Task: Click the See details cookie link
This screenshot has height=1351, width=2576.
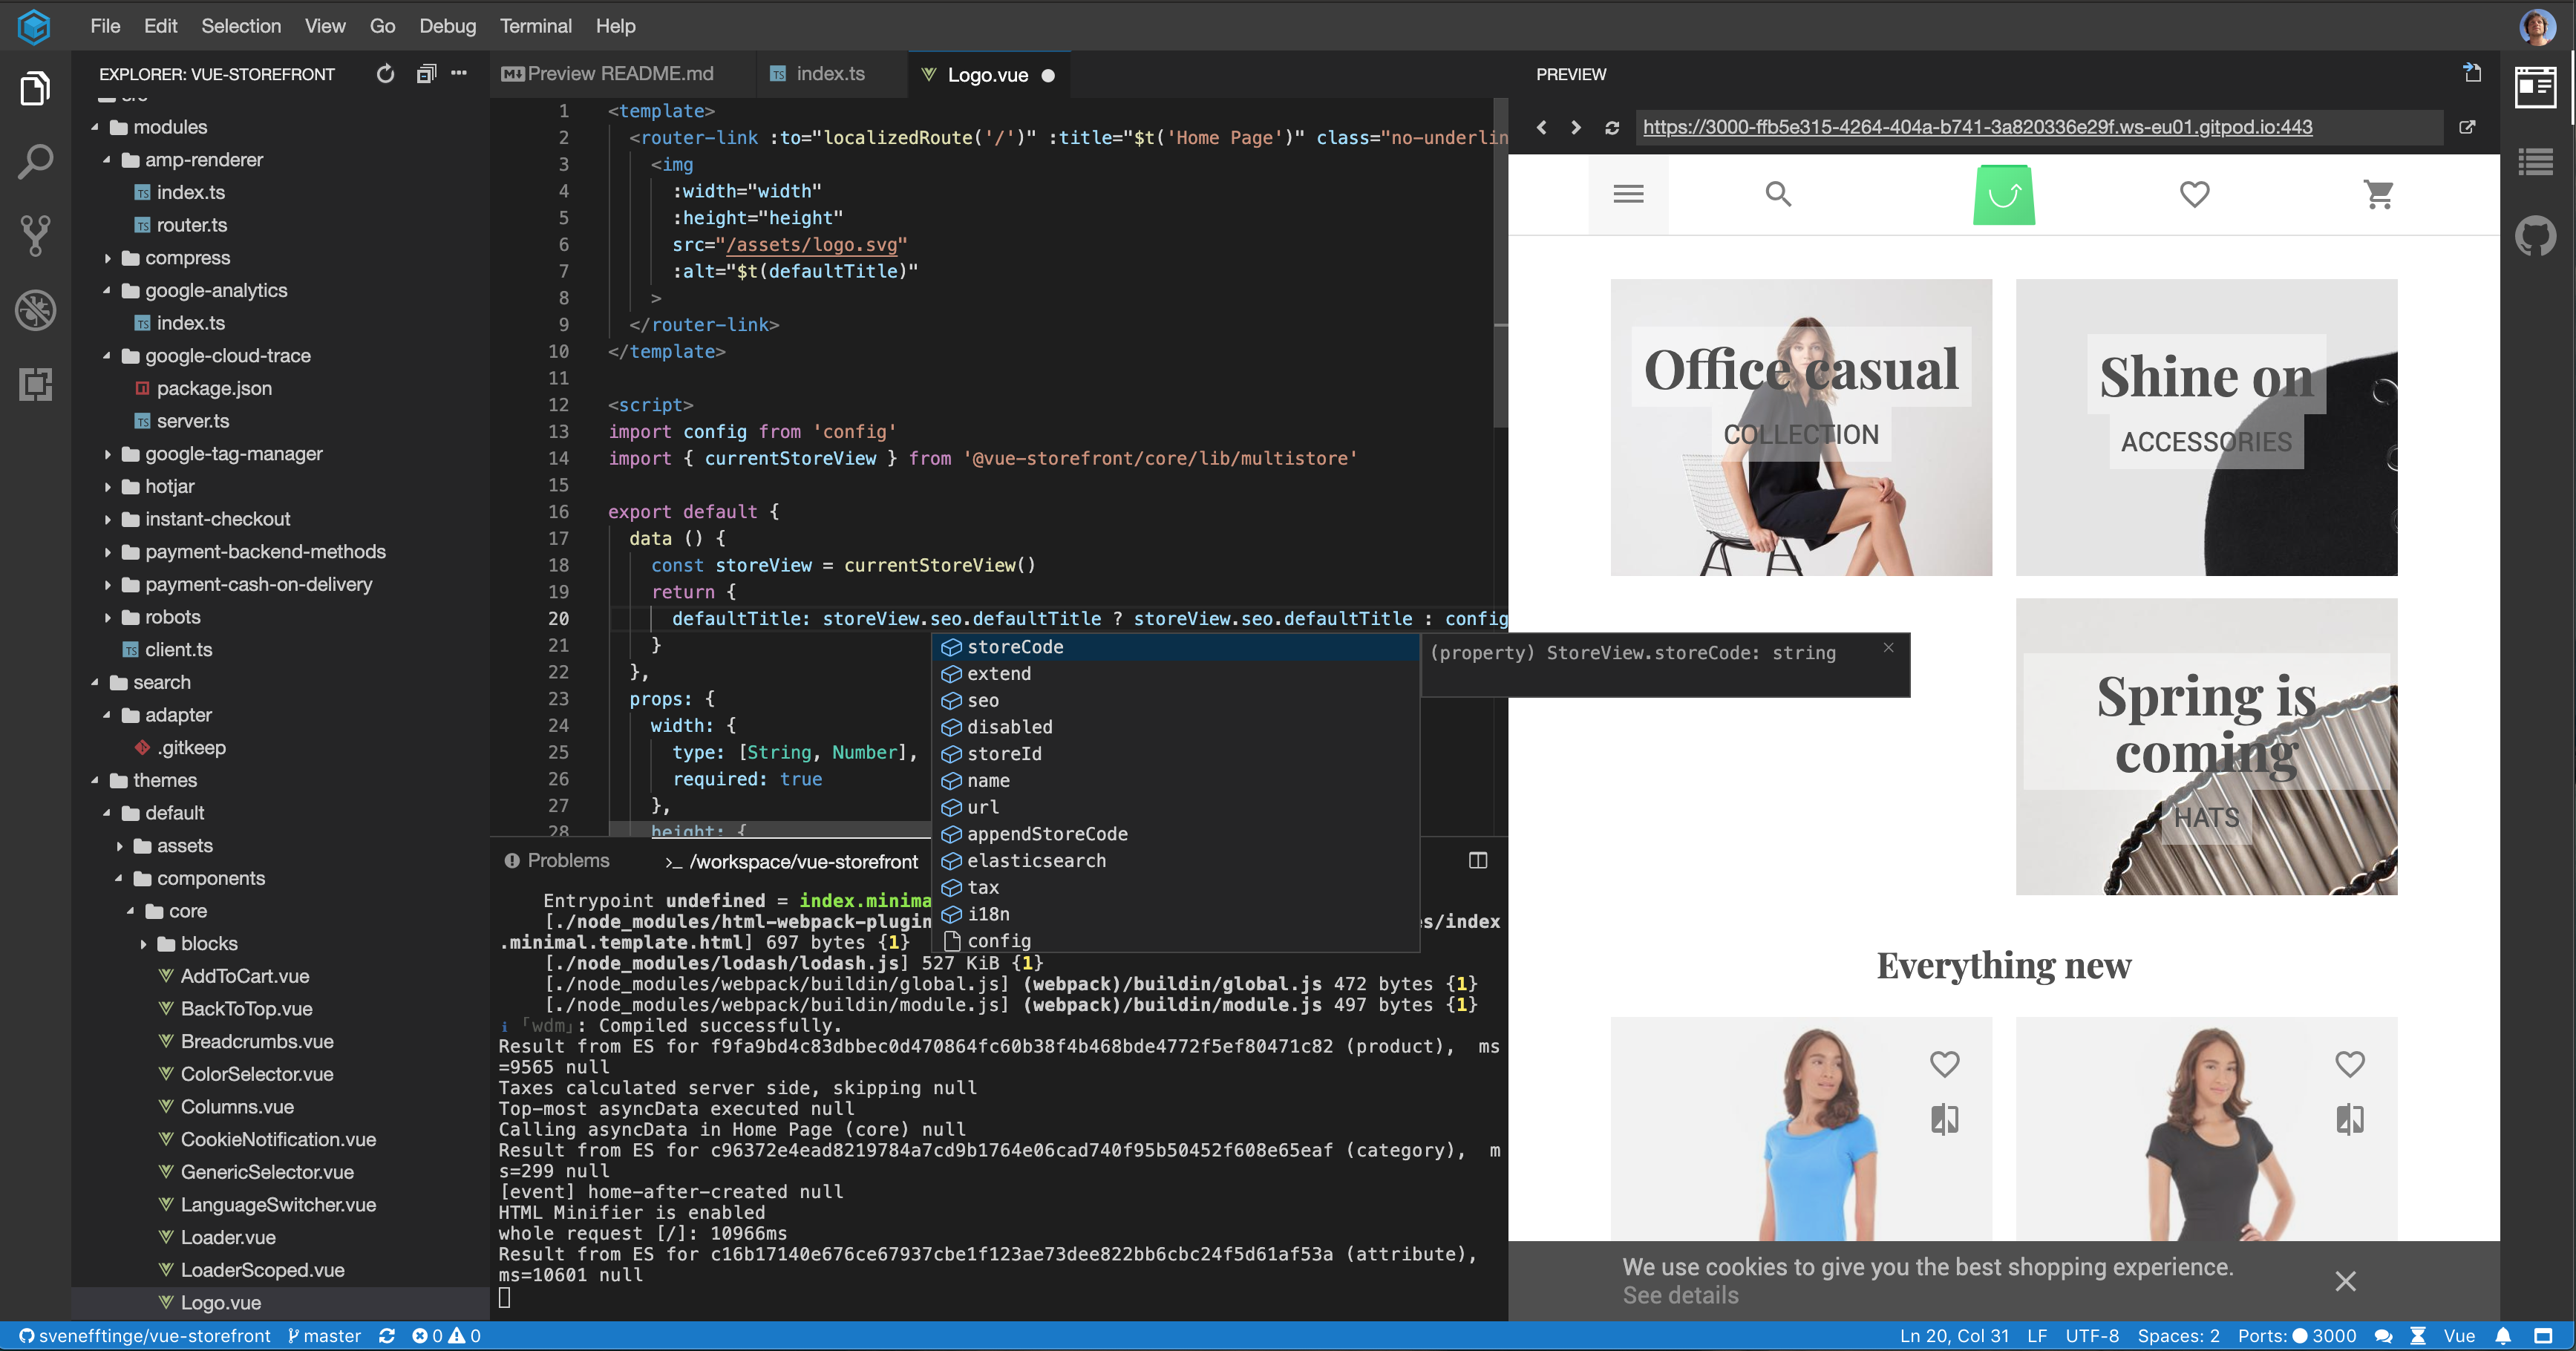Action: click(x=1680, y=1296)
